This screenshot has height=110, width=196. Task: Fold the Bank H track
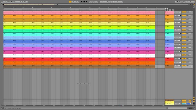(166, 37)
